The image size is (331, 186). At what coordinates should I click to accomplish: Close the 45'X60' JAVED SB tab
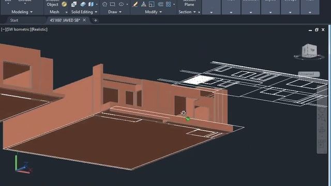(x=84, y=20)
